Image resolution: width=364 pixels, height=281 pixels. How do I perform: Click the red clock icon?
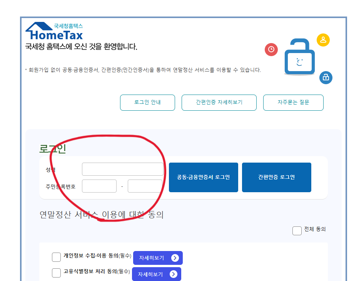pos(271,50)
